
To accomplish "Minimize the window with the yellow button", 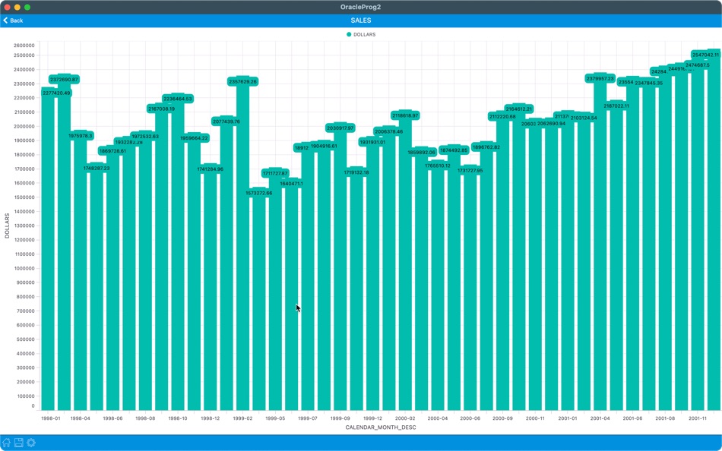I will pos(17,7).
